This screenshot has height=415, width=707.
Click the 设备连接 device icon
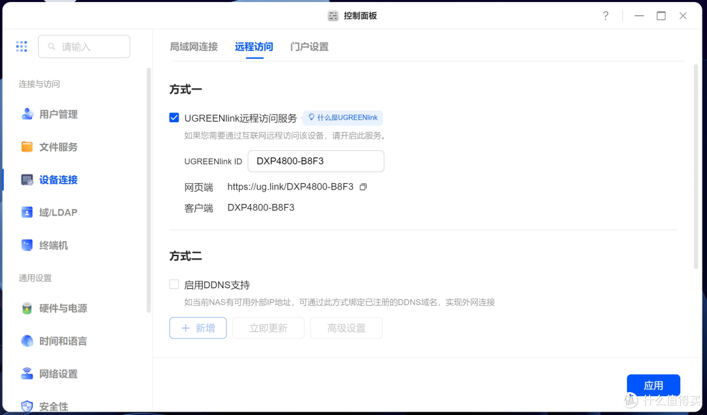27,180
